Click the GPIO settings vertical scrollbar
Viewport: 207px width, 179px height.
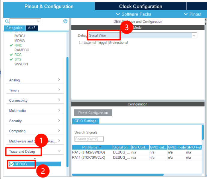point(203,132)
